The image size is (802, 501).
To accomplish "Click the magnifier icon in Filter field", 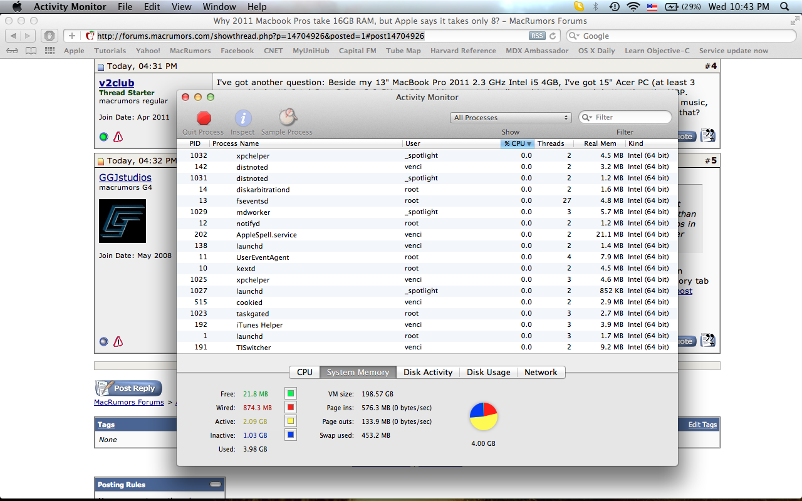I will pos(587,117).
